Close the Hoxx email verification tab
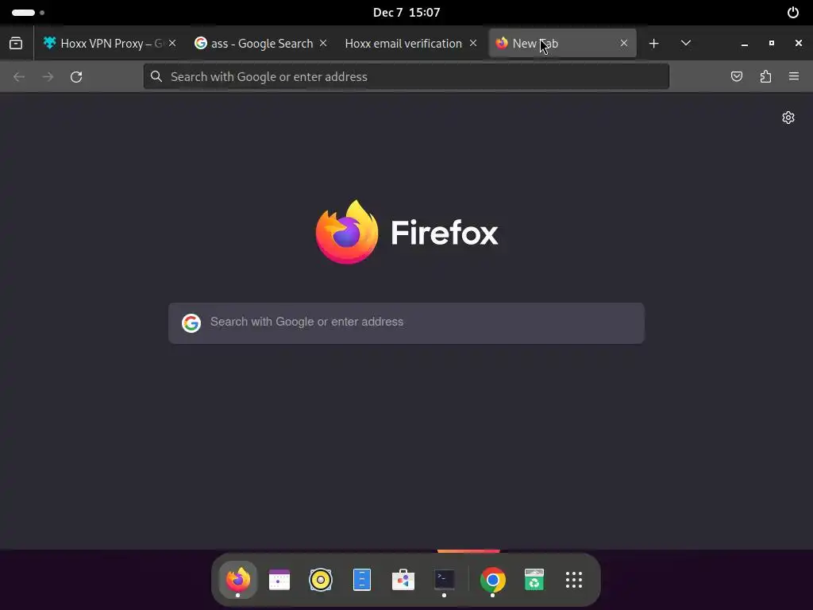813x610 pixels. click(473, 43)
